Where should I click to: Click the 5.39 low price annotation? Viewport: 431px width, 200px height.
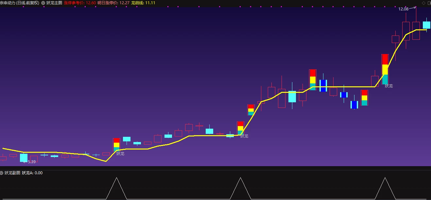tap(32, 162)
